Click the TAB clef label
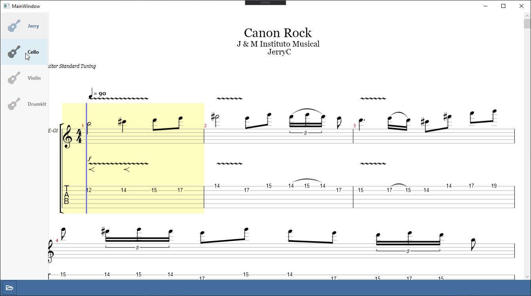The height and width of the screenshot is (296, 531). 66,195
